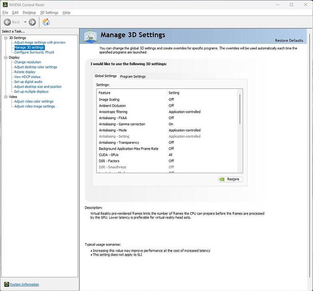Open the 3D Settings menu
Screen dimensions: 313x291
click(x=49, y=13)
